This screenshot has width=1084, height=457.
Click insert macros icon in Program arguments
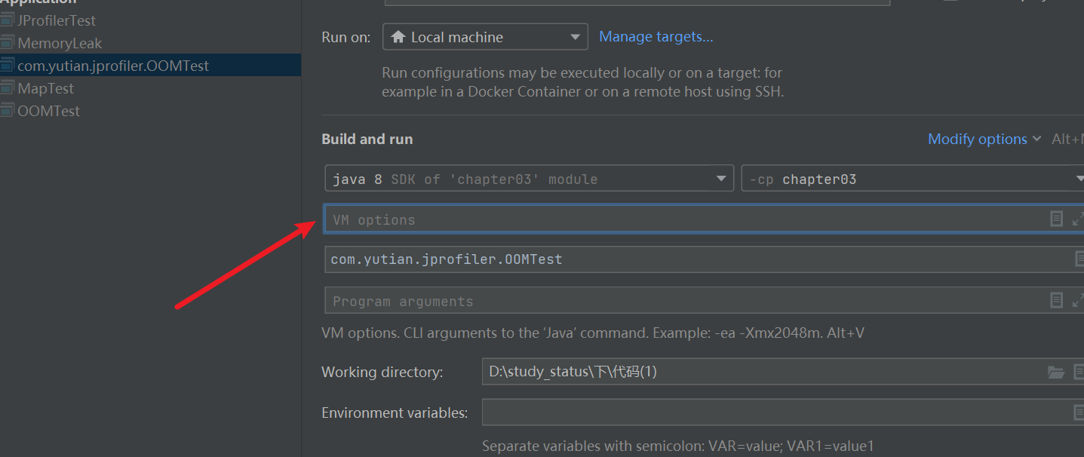[x=1056, y=300]
